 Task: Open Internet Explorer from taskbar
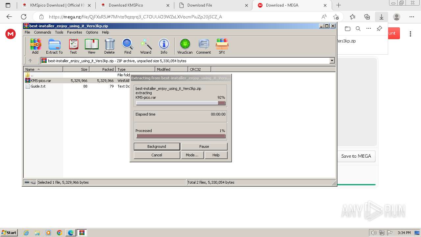26,233
